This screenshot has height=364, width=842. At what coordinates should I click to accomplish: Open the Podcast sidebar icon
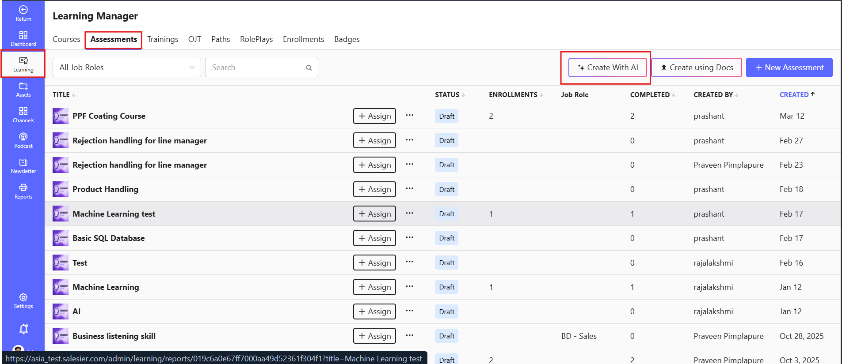pyautogui.click(x=23, y=140)
